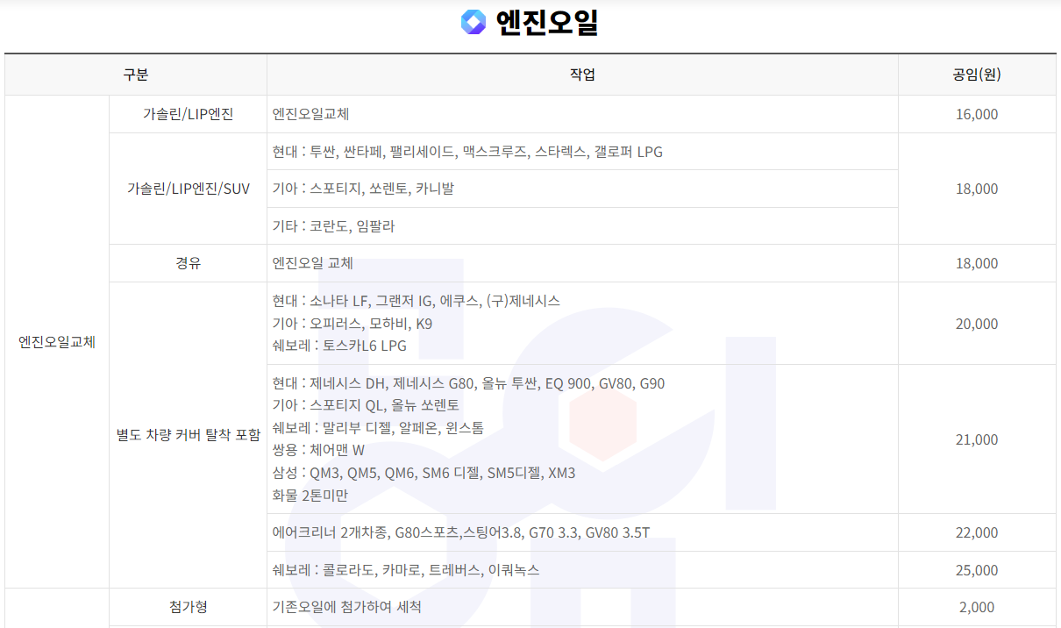Click the 25,000 price cell
Viewport: 1061px width, 628px height.
(977, 570)
